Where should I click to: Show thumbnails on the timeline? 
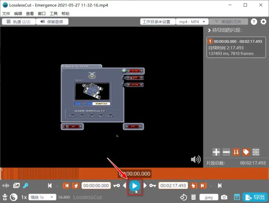[x=16, y=185]
